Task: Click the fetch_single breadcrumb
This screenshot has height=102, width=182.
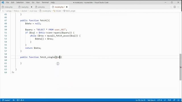Action: 71,11
